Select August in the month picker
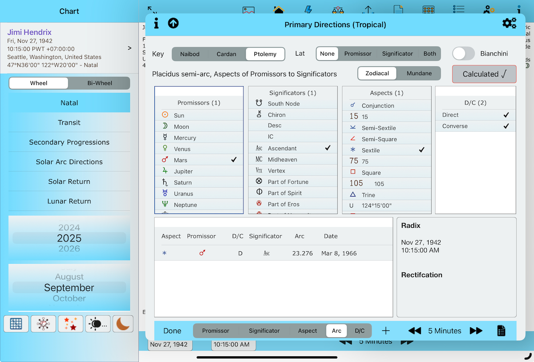 (x=69, y=277)
